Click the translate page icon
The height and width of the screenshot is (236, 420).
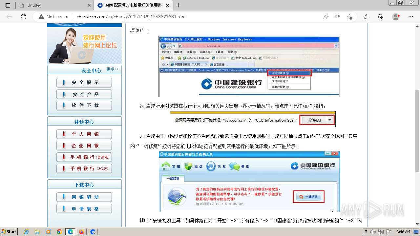(338, 17)
